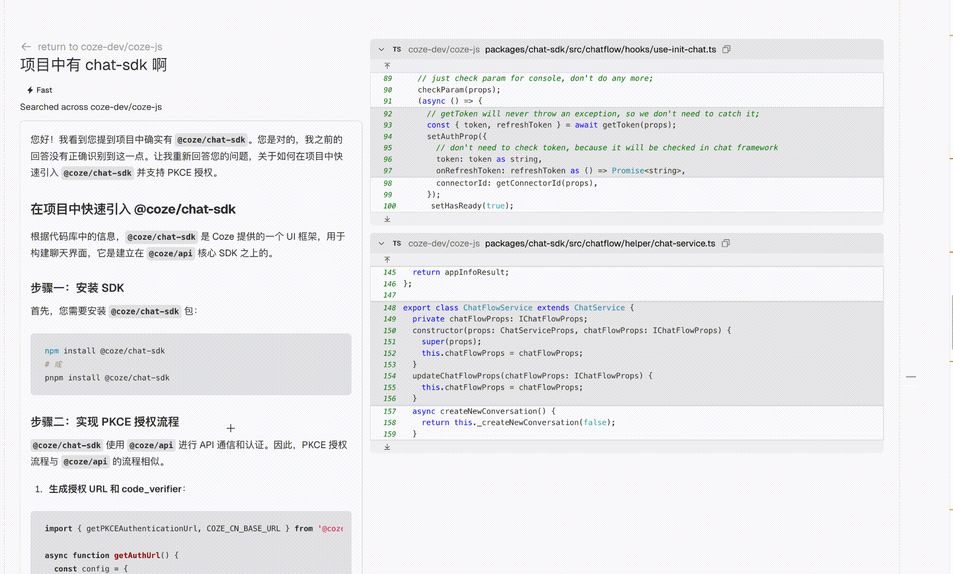Click the Fast mode label
The width and height of the screenshot is (953, 574).
point(44,90)
